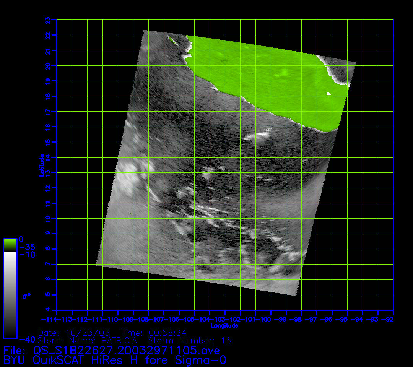The image size is (413, 367).
Task: Click the "Longitude" axis label
Action: pos(224,326)
